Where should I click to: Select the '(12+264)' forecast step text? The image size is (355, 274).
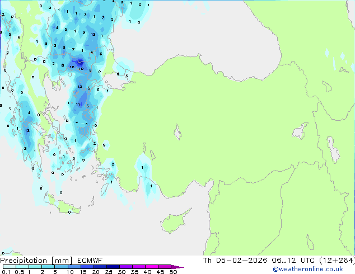pyautogui.click(x=337, y=261)
